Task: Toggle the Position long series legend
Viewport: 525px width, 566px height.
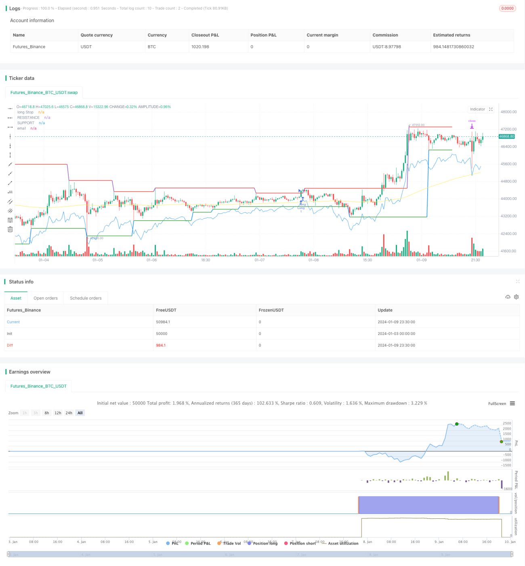Action: click(x=262, y=543)
